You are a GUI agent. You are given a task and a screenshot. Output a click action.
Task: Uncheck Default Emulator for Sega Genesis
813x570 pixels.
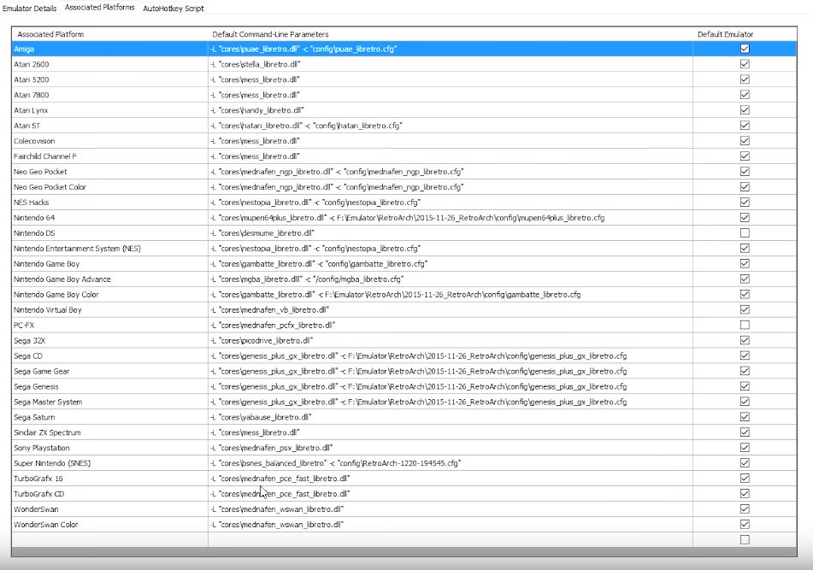pyautogui.click(x=745, y=386)
